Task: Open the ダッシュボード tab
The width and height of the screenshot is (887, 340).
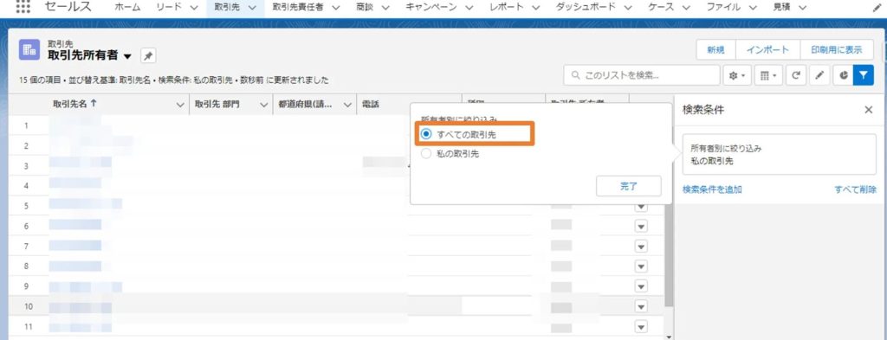Action: coord(585,7)
